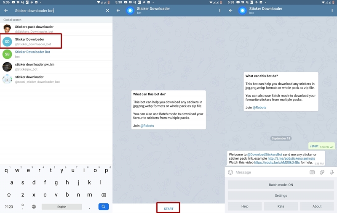Toggle the 'Batch mode: ON' button

(281, 185)
